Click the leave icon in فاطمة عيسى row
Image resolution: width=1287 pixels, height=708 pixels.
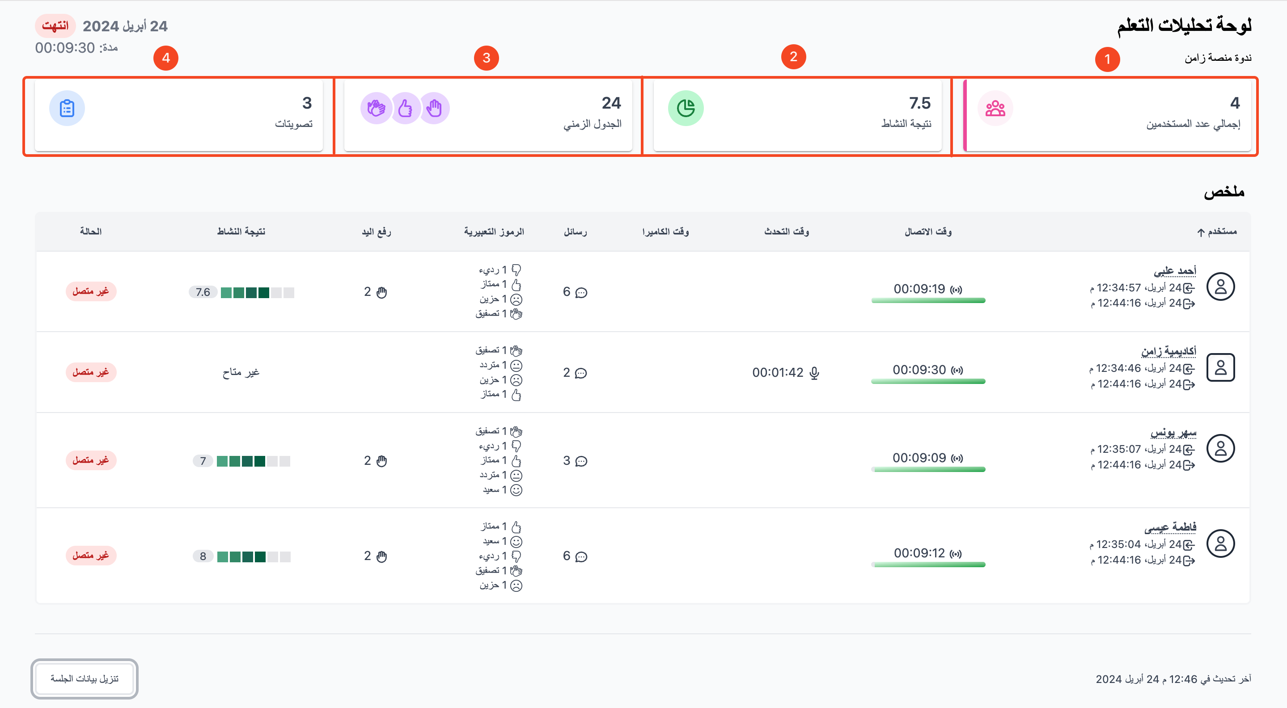(1189, 560)
